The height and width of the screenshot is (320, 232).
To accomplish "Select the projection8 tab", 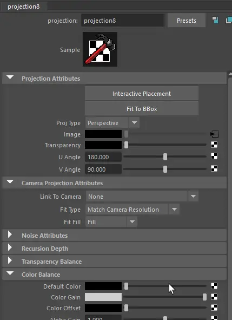I will click(x=24, y=6).
